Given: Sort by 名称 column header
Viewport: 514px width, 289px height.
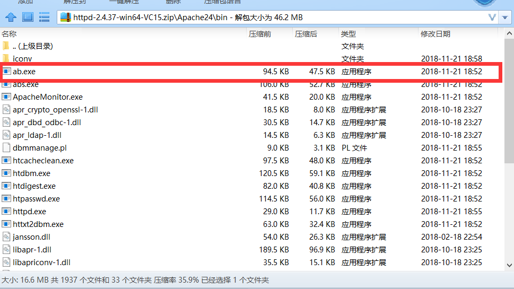Looking at the screenshot, I should pyautogui.click(x=9, y=34).
